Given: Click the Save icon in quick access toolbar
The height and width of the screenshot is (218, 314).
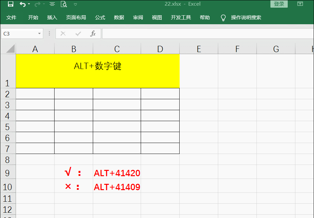Looking at the screenshot, I should 10,4.
